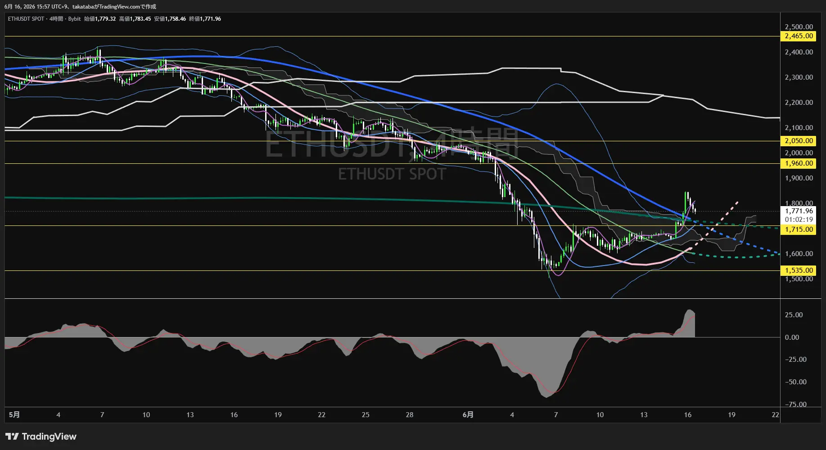Image resolution: width=826 pixels, height=450 pixels.
Task: Click the 0.00 indicator scale label
Action: click(x=792, y=337)
